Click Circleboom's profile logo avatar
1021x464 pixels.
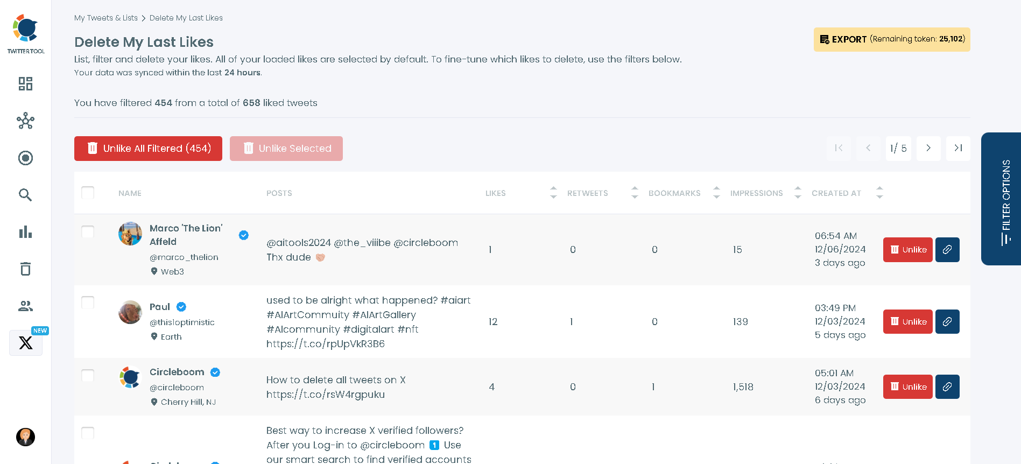[130, 377]
